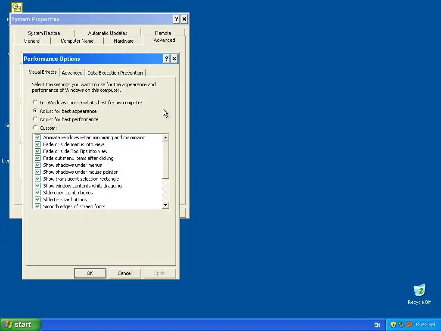Open Computer Name tab in System Properties
441x331 pixels.
pyautogui.click(x=77, y=41)
